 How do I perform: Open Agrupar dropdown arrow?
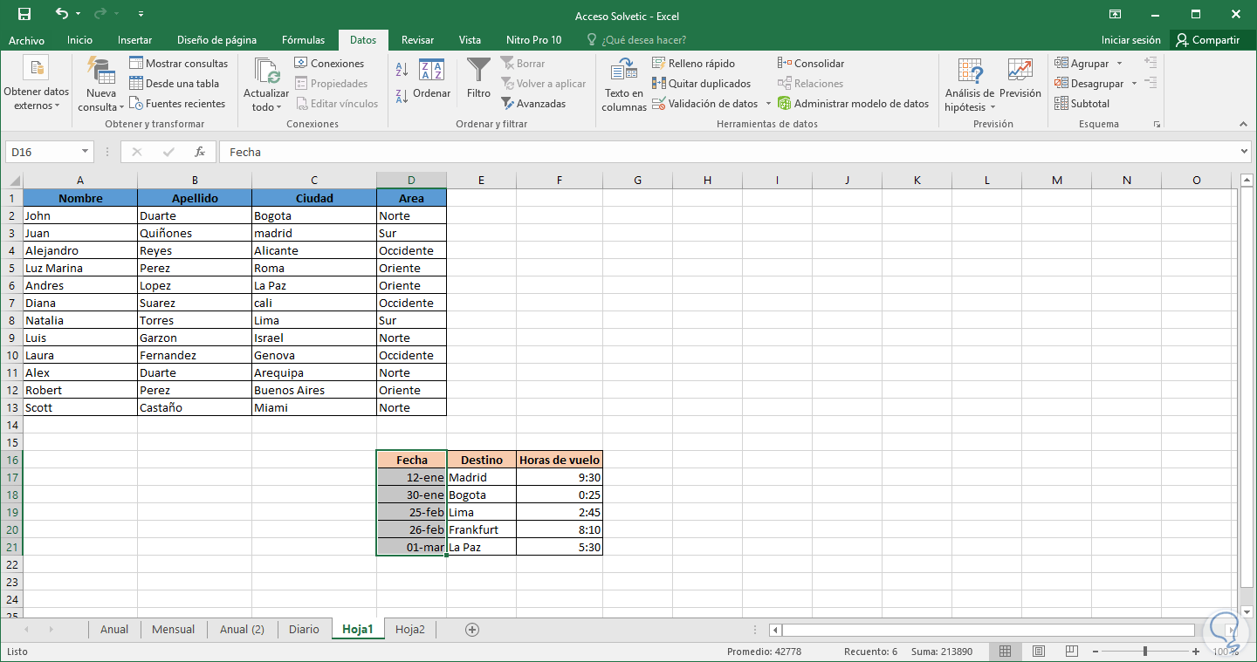click(1119, 64)
